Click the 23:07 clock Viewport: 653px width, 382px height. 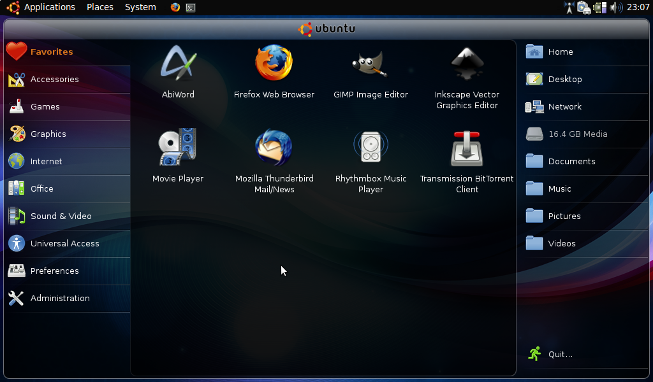coord(638,7)
